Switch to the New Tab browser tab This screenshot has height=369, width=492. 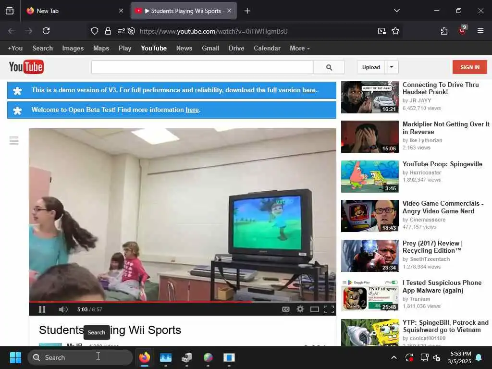point(74,11)
